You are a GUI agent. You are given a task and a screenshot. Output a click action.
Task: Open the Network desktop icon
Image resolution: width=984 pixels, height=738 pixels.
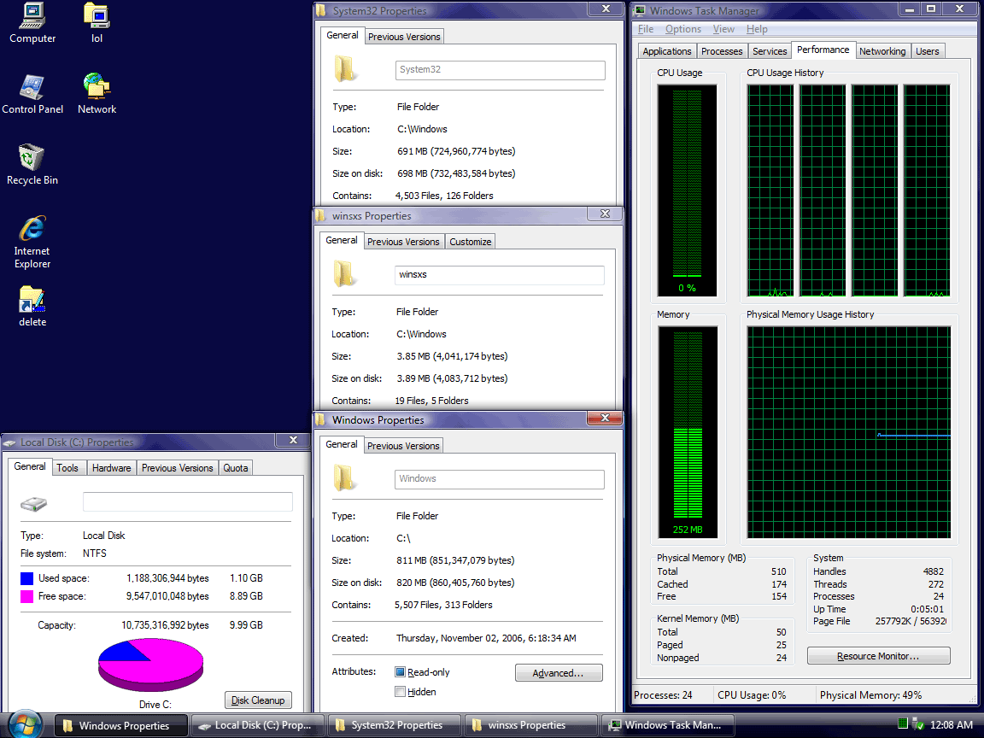tap(97, 88)
